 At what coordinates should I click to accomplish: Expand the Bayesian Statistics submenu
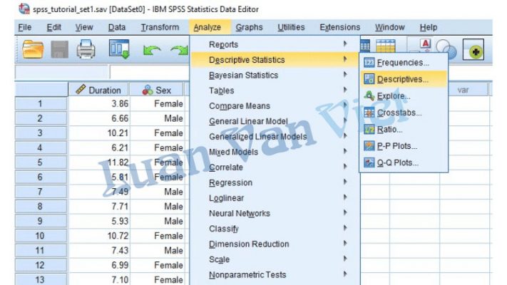point(275,75)
